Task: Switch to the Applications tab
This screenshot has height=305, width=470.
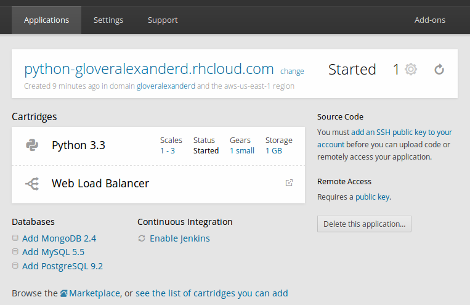Action: coord(46,20)
